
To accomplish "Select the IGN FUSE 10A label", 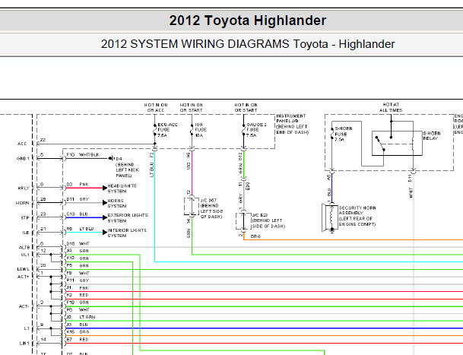I will (x=201, y=130).
